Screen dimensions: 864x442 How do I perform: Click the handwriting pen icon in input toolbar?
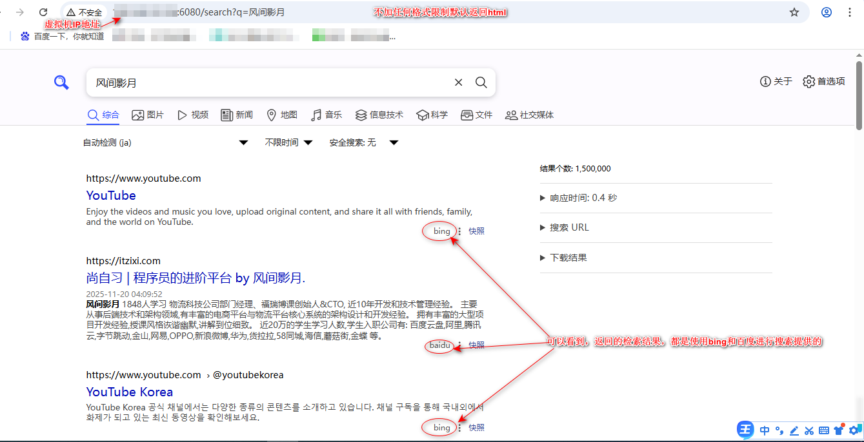point(794,430)
